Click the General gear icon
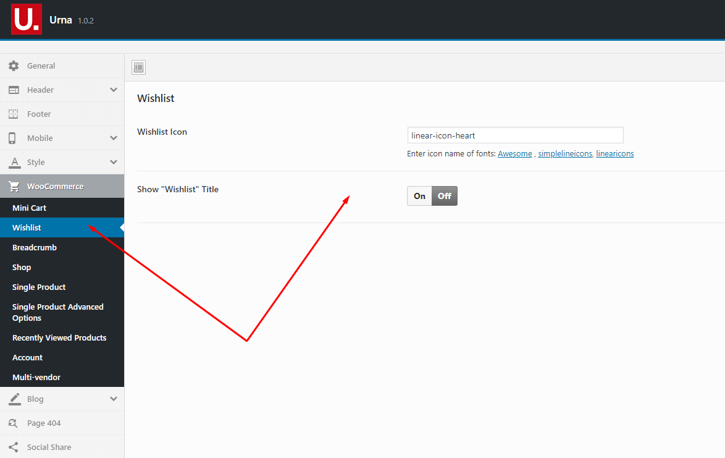Viewport: 725px width, 458px height. [14, 66]
